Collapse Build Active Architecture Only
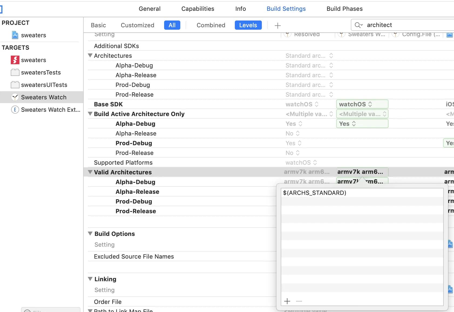Screen dimensions: 454x312 (x=90, y=114)
